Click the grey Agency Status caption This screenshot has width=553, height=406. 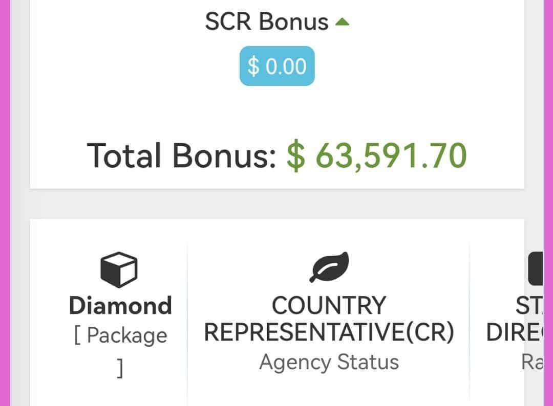(329, 362)
